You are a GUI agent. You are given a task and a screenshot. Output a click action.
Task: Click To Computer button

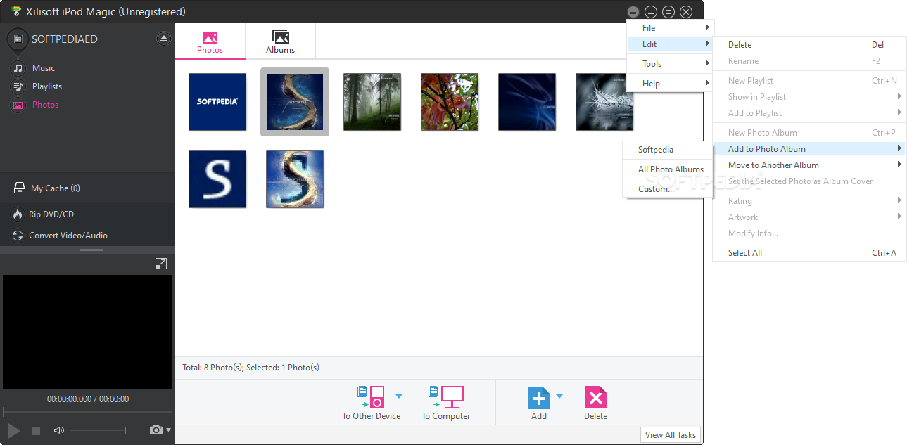pyautogui.click(x=446, y=403)
